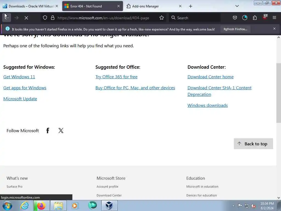Close the Downloads Oracle VM VirtualBox tab
Screen dimensions: 281x211
(x=57, y=6)
